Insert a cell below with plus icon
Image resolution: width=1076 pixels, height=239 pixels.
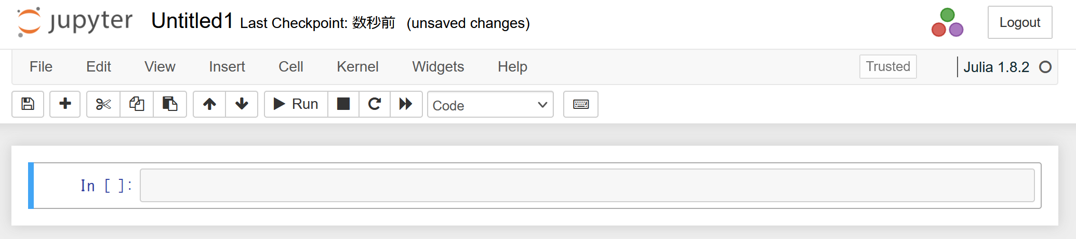[65, 104]
